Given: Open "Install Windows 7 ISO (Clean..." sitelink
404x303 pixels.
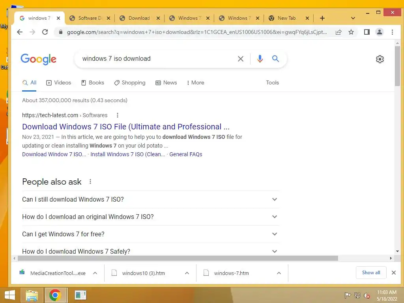Looking at the screenshot, I should click(128, 154).
